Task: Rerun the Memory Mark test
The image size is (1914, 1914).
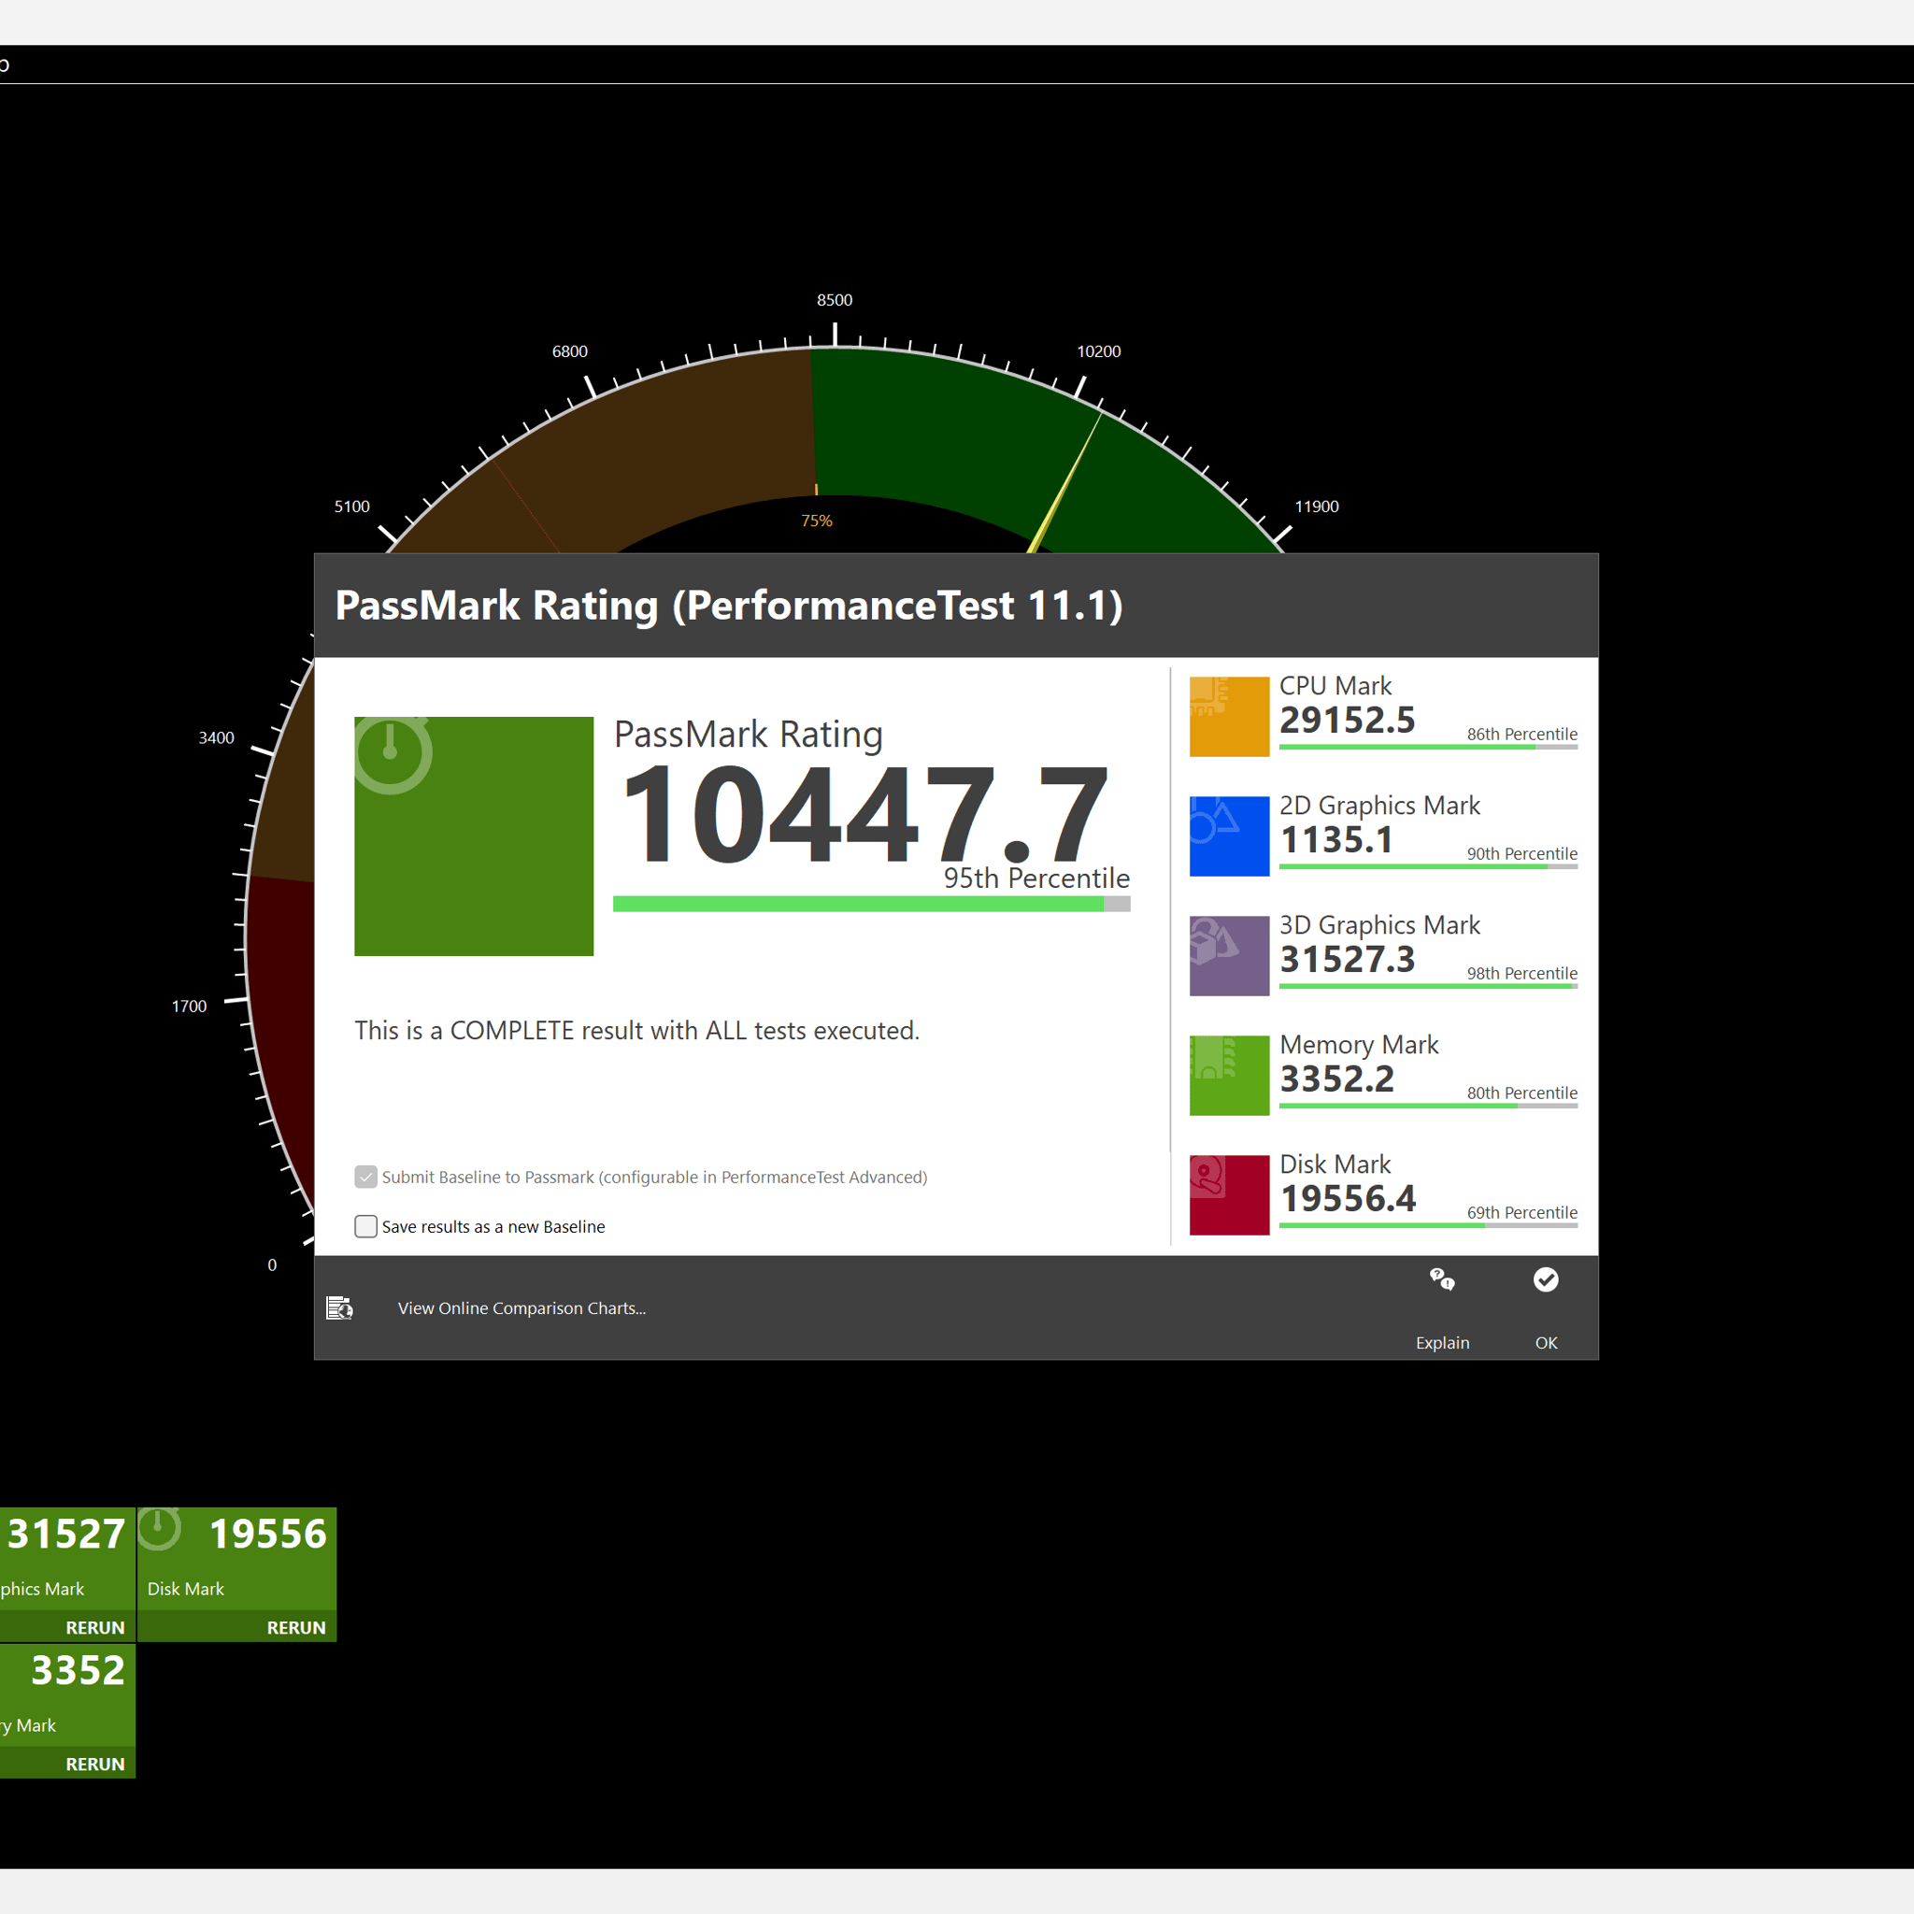Action: 95,1764
